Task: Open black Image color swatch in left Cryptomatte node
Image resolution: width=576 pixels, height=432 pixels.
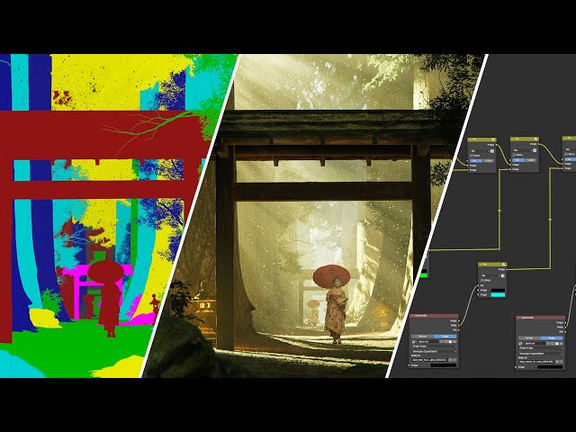Action: [x=444, y=365]
